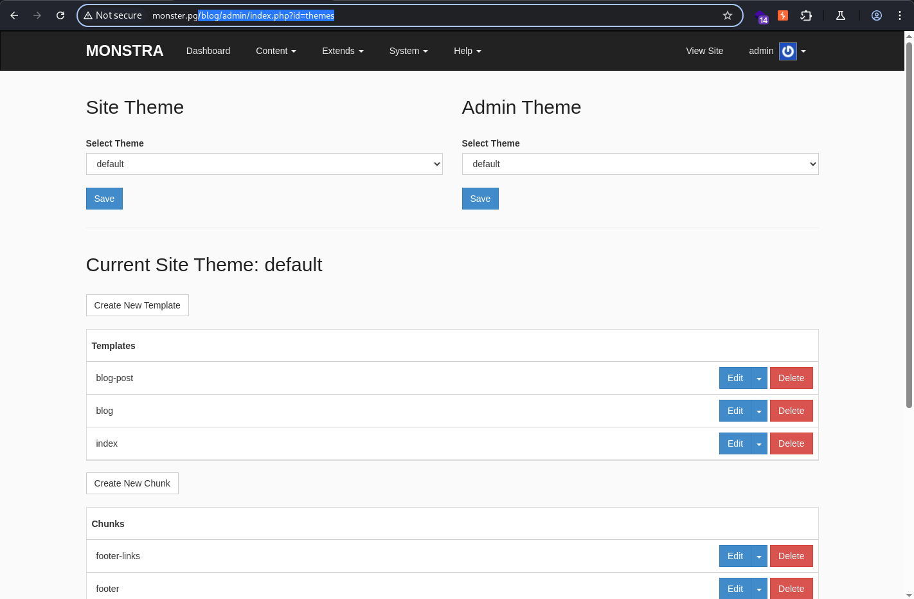Viewport: 914px width, 599px height.
Task: Click the MONSTRA logo link
Action: [125, 51]
